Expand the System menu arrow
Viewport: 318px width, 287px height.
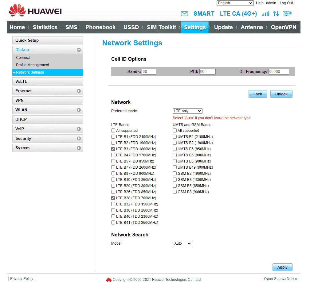[x=79, y=148]
